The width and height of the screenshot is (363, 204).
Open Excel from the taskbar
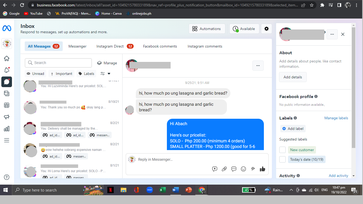point(162,190)
